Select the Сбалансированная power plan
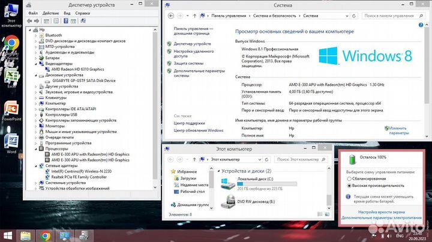The width and height of the screenshot is (432, 242). click(349, 179)
